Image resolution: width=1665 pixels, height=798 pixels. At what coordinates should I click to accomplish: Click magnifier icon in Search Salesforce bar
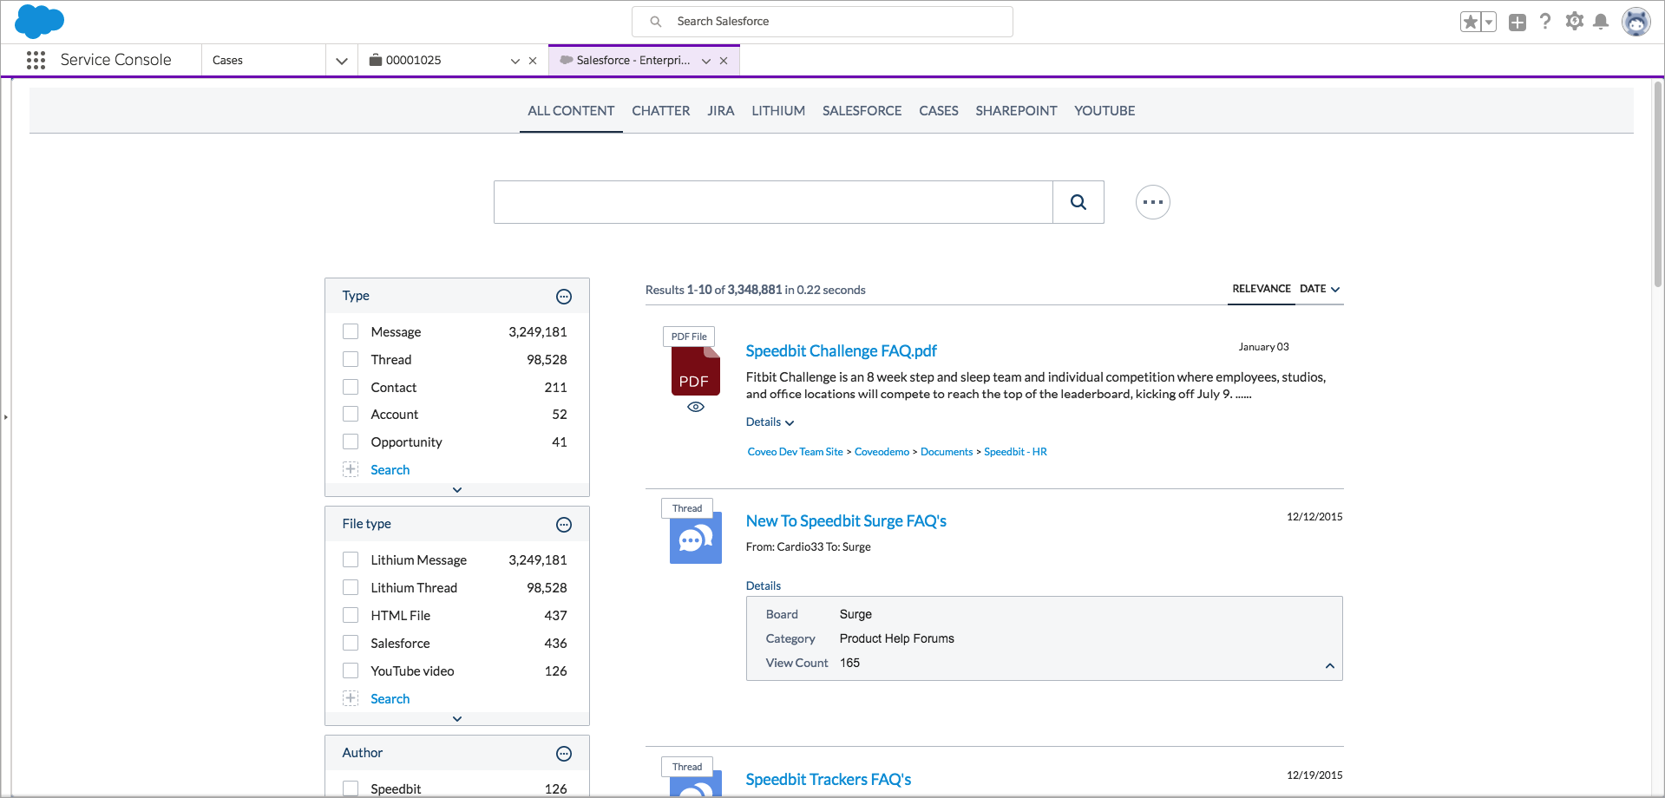click(x=656, y=22)
